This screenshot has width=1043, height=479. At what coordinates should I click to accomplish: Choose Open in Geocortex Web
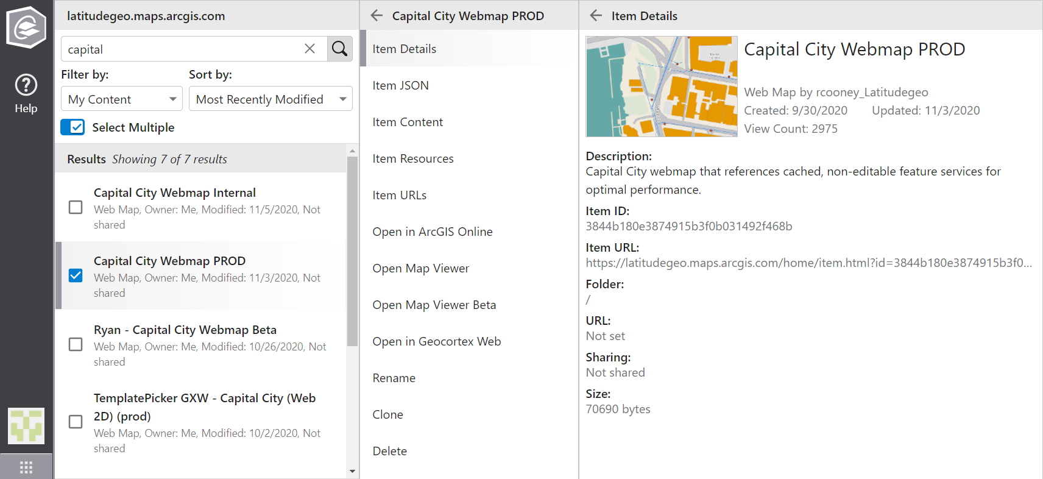468,341
